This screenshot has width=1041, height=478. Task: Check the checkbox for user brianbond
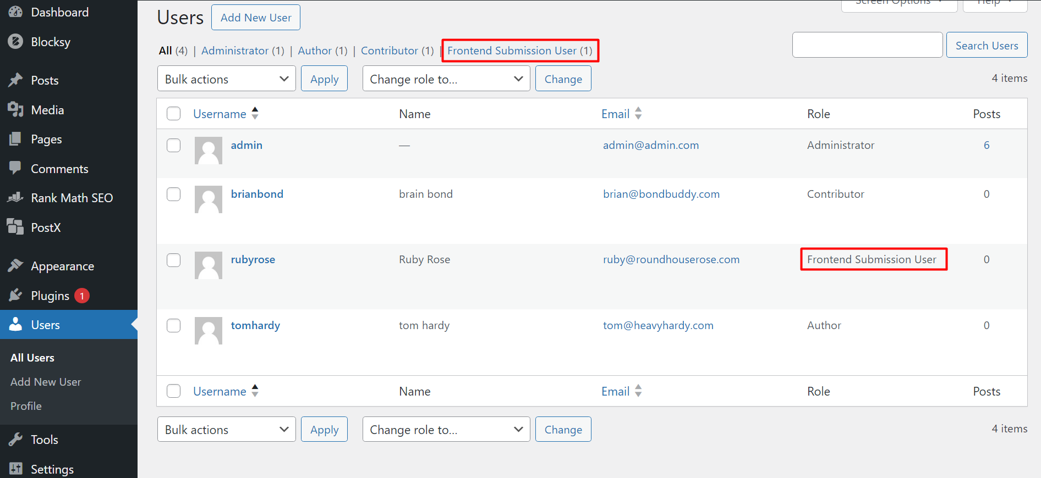click(x=174, y=194)
